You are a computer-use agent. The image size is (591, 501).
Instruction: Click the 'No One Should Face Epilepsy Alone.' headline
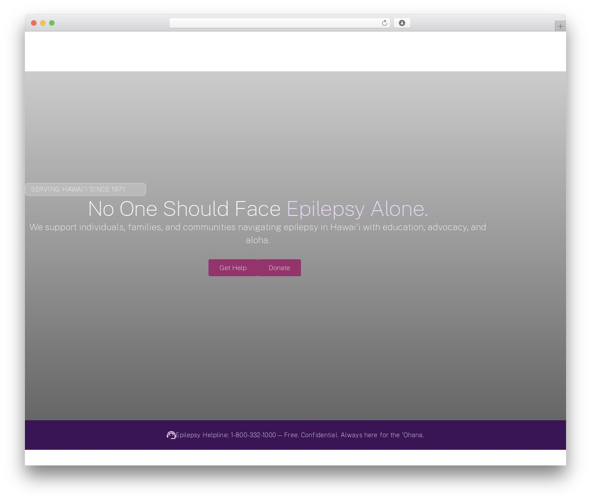coord(258,208)
